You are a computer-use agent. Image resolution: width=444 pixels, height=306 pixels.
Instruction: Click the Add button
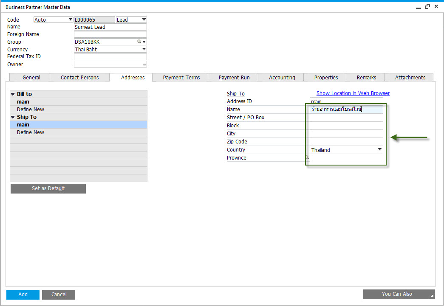tap(23, 295)
